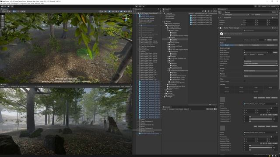The image size is (280, 157).
Task: Switch to Operations mode tab
Action: tap(270, 45)
